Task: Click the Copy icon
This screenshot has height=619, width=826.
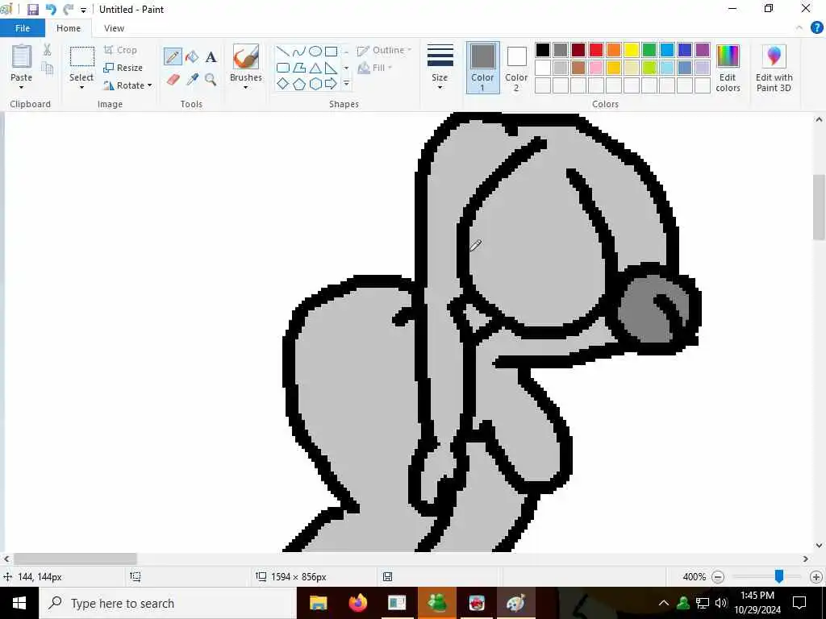Action: coord(47,68)
